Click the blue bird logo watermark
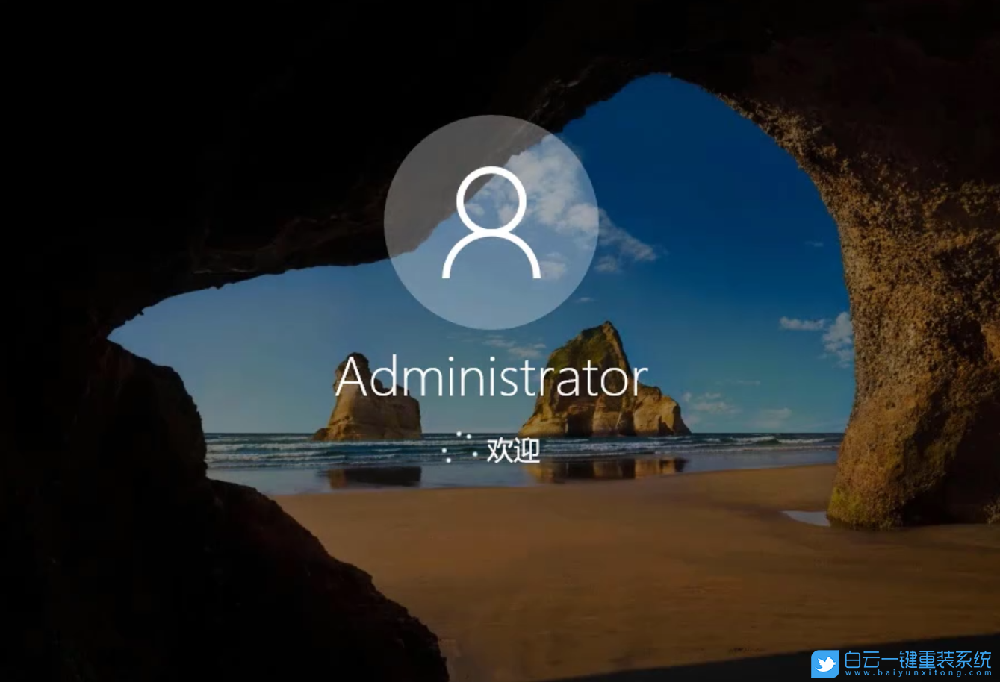 825,663
